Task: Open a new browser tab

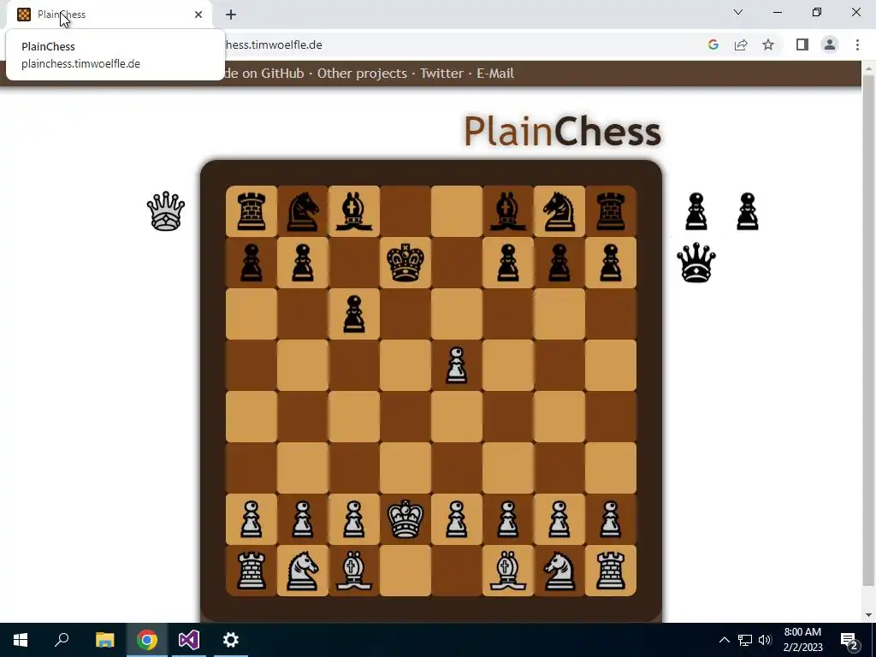Action: coord(231,15)
